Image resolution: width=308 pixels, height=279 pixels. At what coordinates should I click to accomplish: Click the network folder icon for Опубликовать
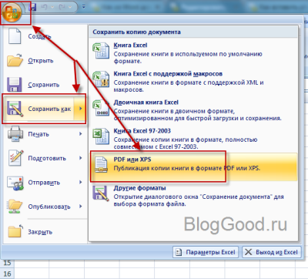click(15, 207)
